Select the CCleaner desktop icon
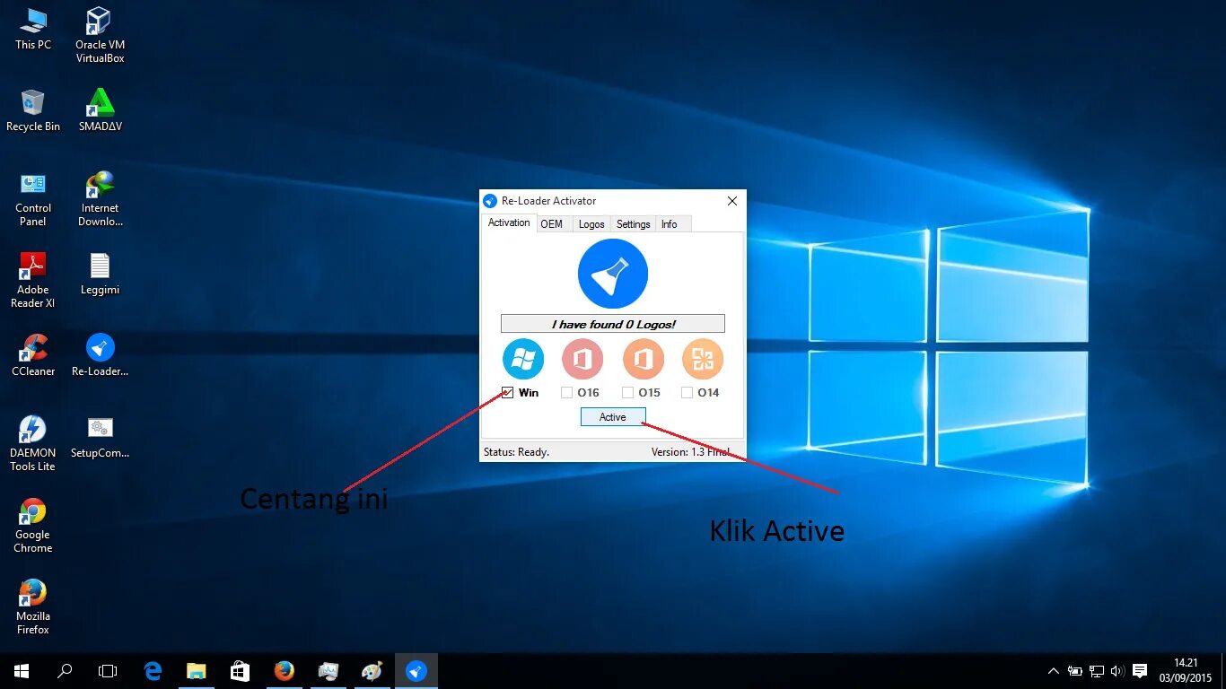 click(33, 355)
